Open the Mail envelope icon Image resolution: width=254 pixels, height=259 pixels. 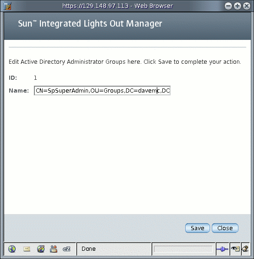point(27,249)
